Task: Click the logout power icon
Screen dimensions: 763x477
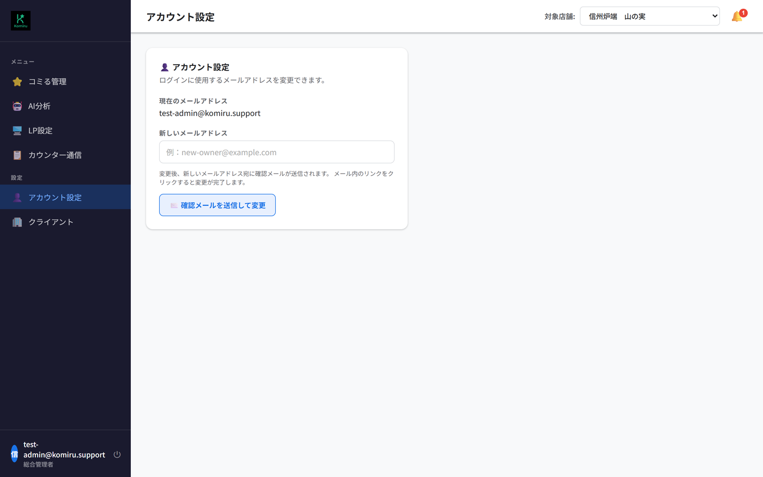Action: coord(117,455)
